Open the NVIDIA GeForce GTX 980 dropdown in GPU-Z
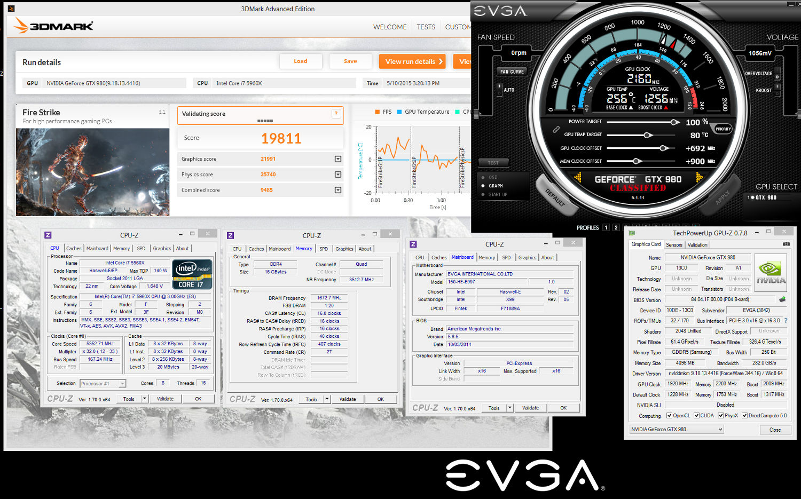 (677, 429)
